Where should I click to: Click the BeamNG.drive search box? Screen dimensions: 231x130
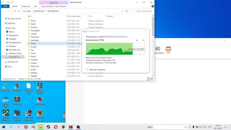click(x=142, y=11)
